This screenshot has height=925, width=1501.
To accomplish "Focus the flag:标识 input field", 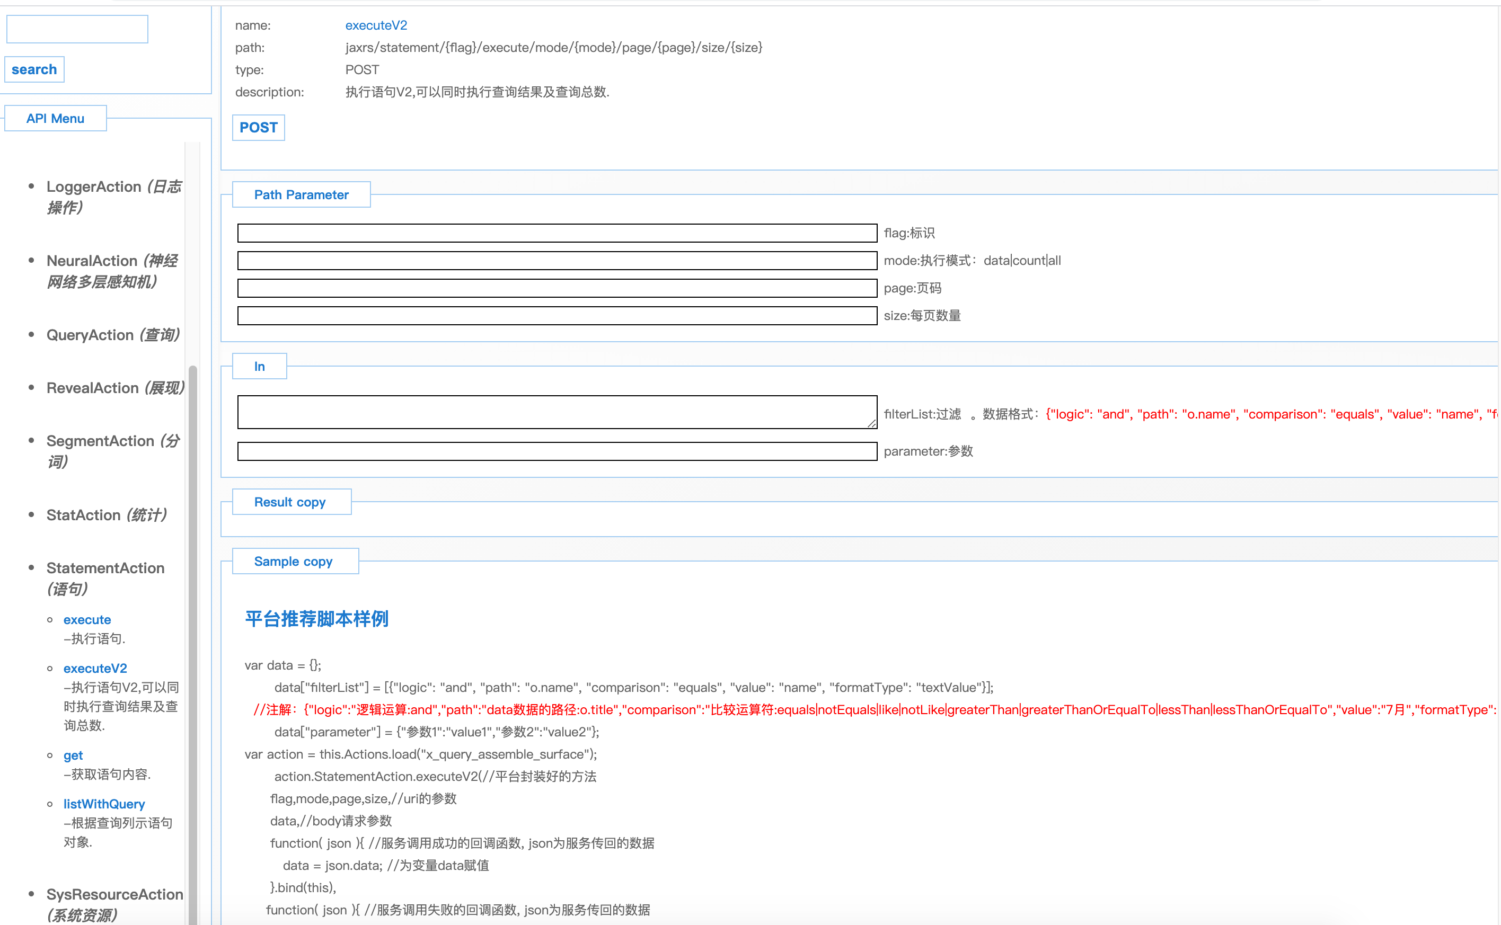I will click(x=557, y=233).
